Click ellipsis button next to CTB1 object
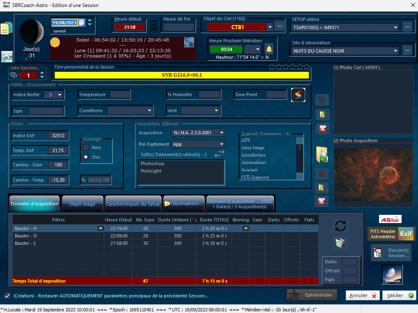 point(279,26)
